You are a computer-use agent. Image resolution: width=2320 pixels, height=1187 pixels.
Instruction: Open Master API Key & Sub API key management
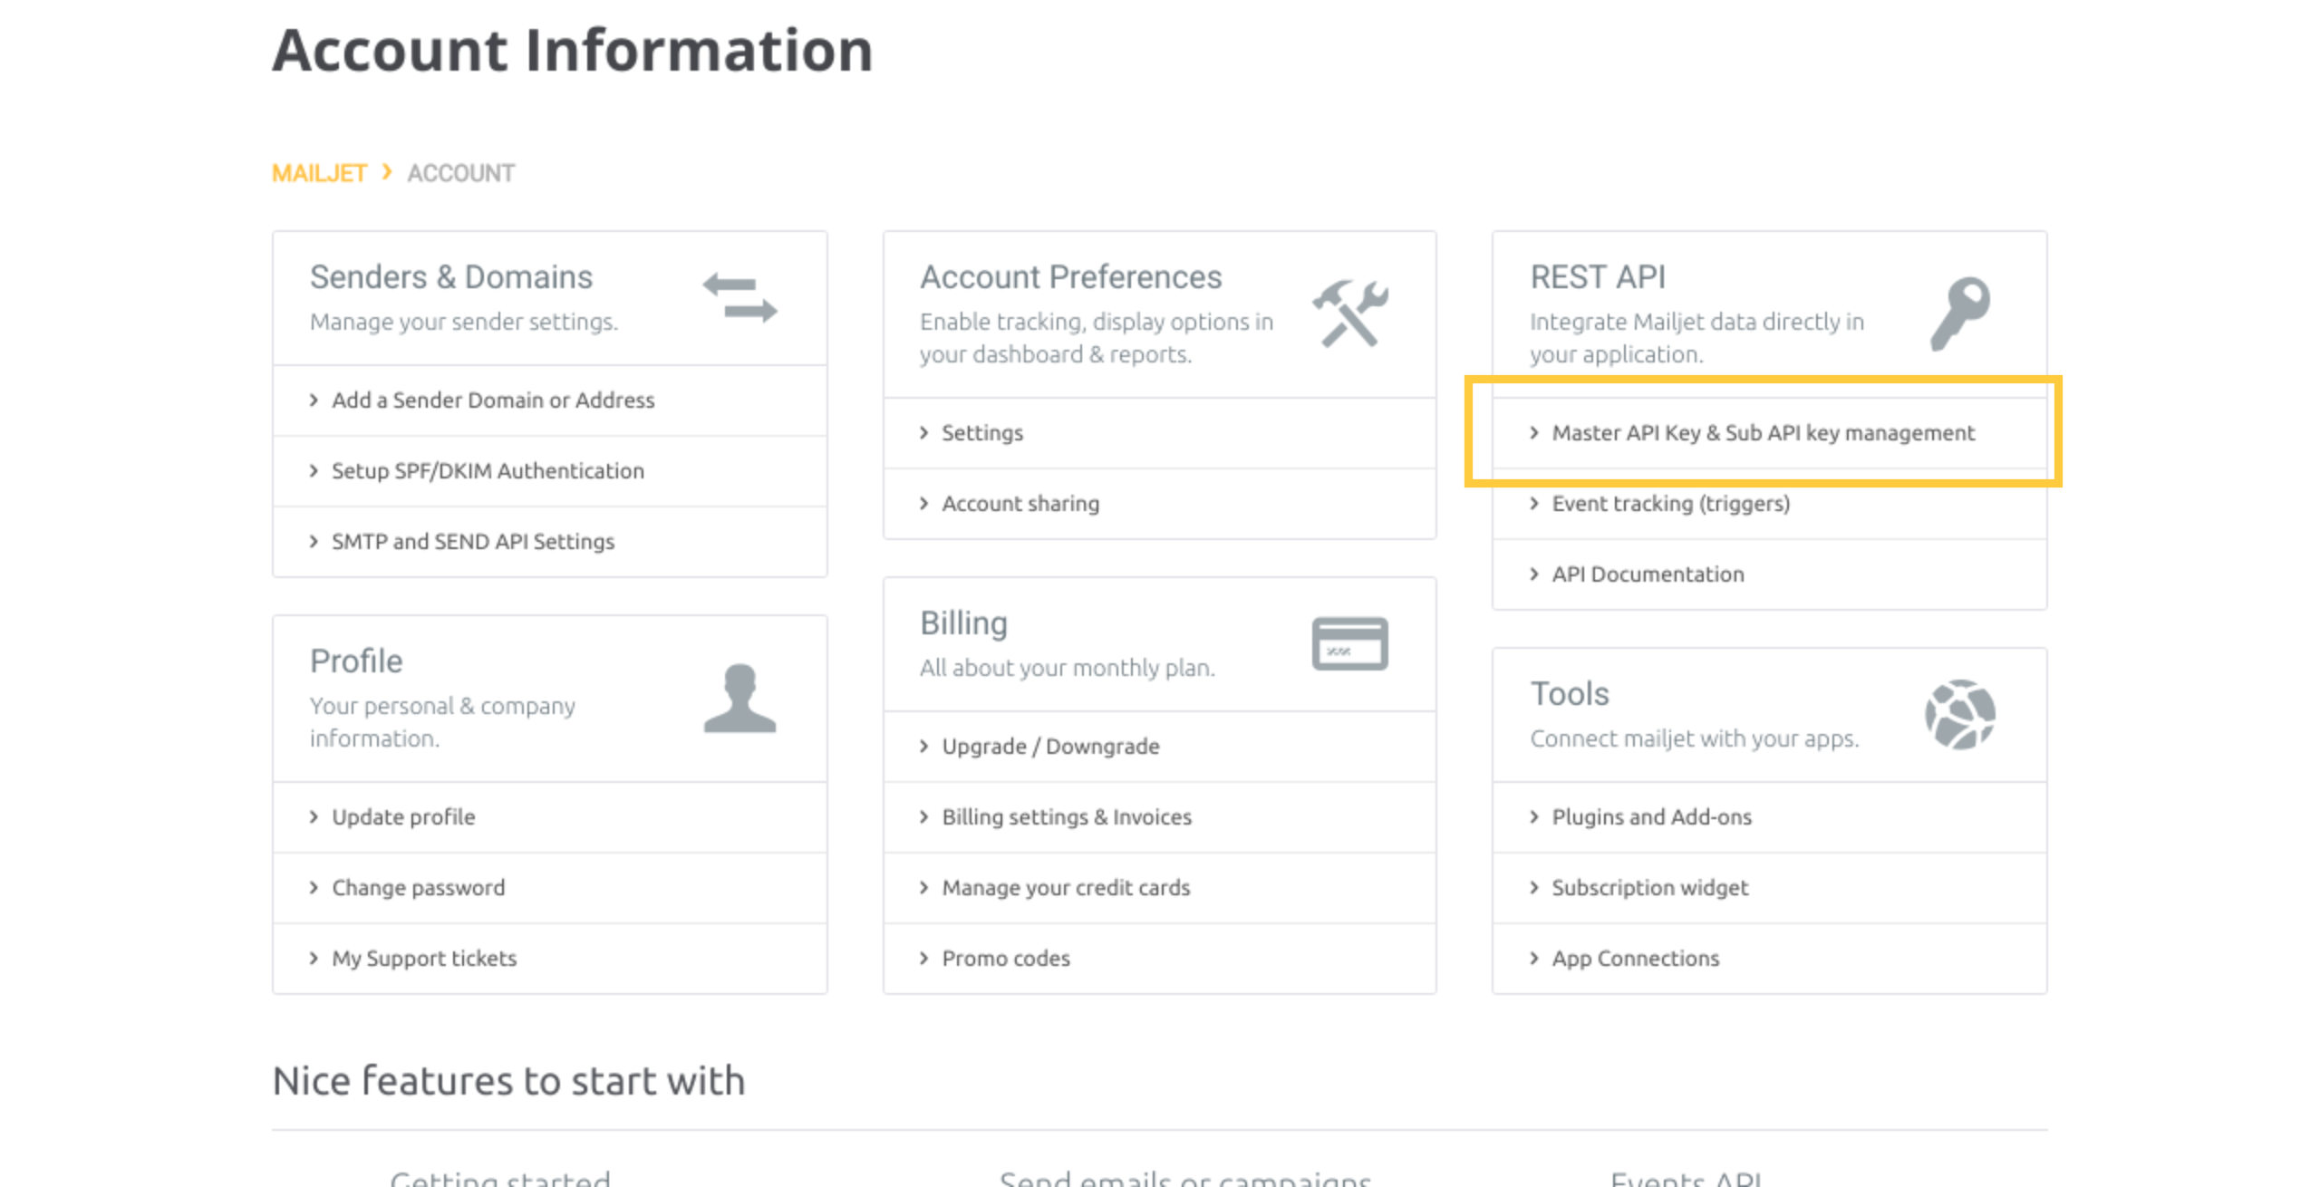[1763, 433]
